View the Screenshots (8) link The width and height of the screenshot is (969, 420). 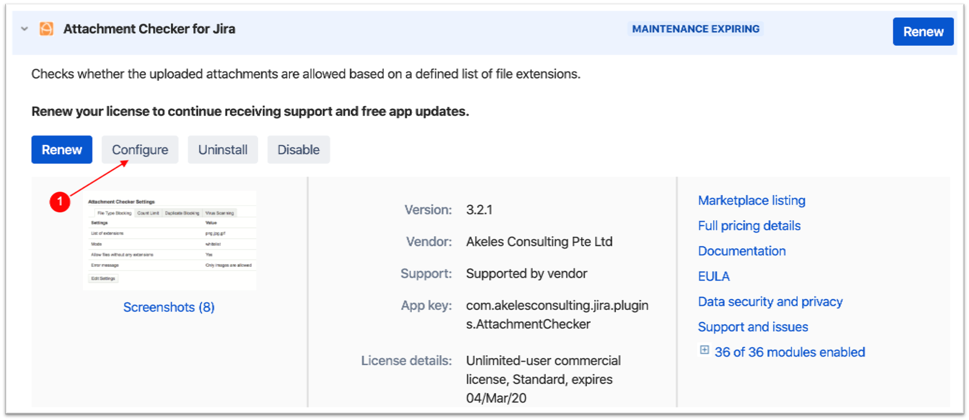pos(169,307)
